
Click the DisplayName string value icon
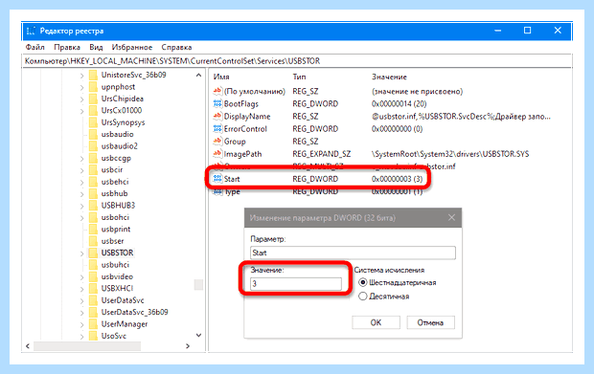pos(217,116)
